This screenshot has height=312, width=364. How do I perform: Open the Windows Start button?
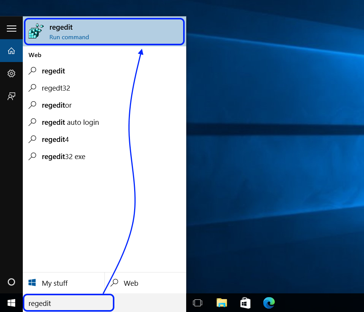point(11,303)
